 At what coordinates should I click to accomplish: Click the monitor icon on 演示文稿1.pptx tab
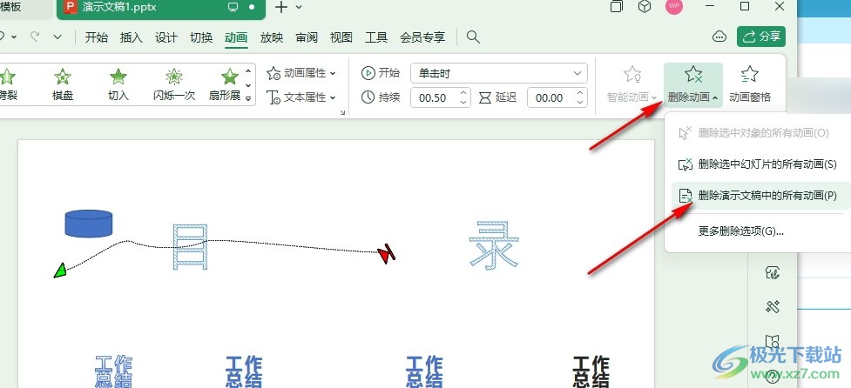click(x=233, y=7)
